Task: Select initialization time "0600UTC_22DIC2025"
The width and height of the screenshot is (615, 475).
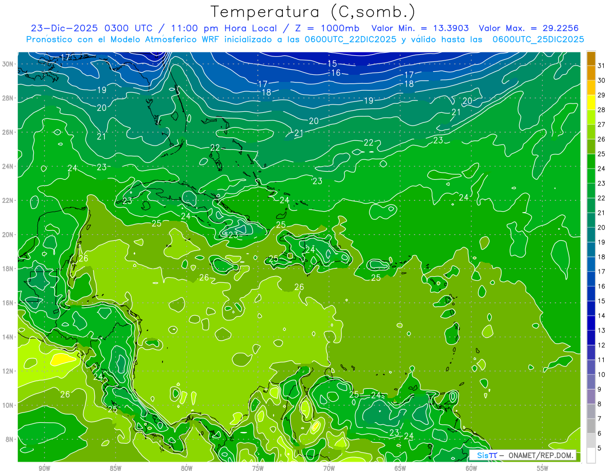Action: click(x=350, y=39)
